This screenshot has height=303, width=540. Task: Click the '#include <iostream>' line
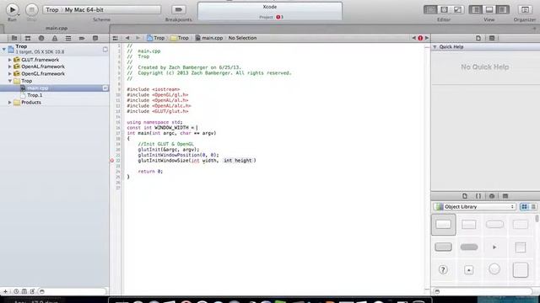click(x=154, y=89)
